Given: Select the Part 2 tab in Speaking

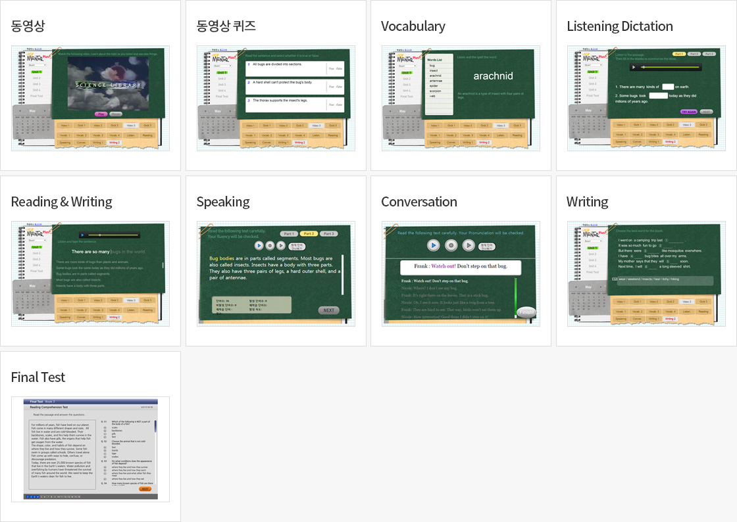Looking at the screenshot, I should (x=309, y=234).
